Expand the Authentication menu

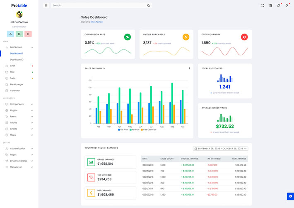pos(32,149)
